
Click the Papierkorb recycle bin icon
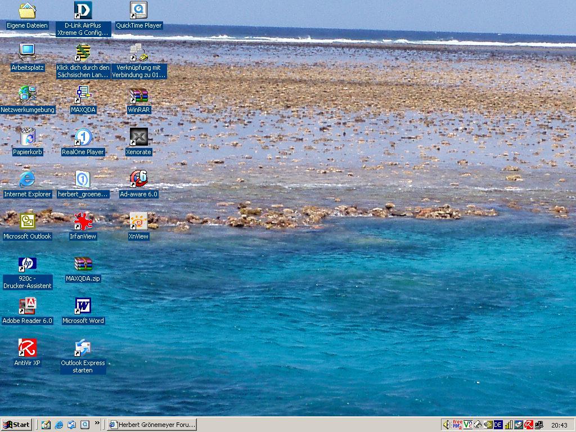[x=27, y=137]
